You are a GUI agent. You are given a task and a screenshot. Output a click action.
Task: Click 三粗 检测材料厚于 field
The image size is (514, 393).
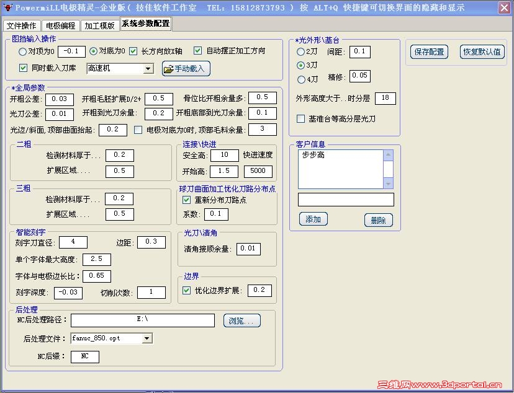119,198
